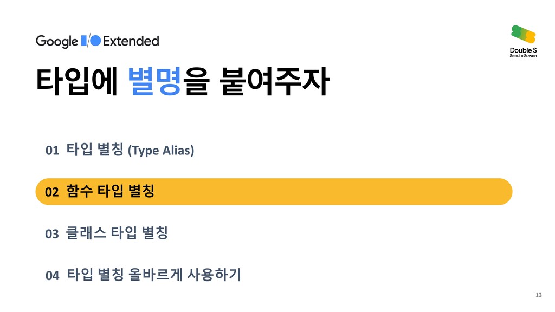Screen dimensions: 555x312
Task: Click the agenda number "03"
Action: click(x=51, y=235)
